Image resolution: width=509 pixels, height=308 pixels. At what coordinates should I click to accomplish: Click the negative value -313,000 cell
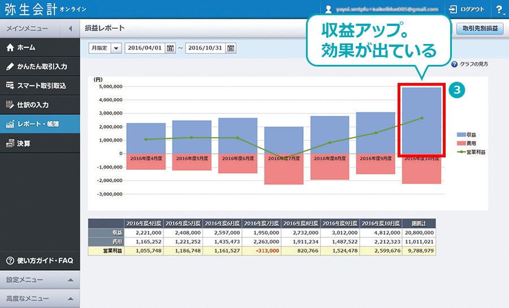point(262,250)
